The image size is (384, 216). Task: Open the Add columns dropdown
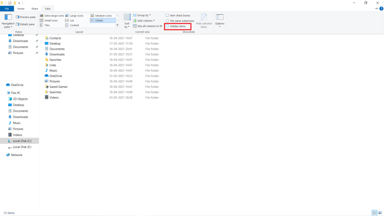144,21
